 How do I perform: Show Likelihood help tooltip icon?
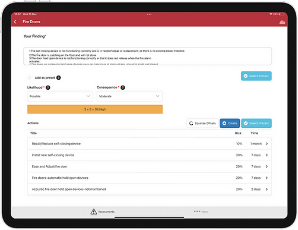pos(48,87)
